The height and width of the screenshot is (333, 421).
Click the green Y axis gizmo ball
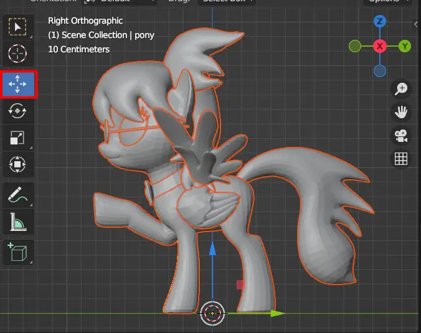pyautogui.click(x=405, y=47)
